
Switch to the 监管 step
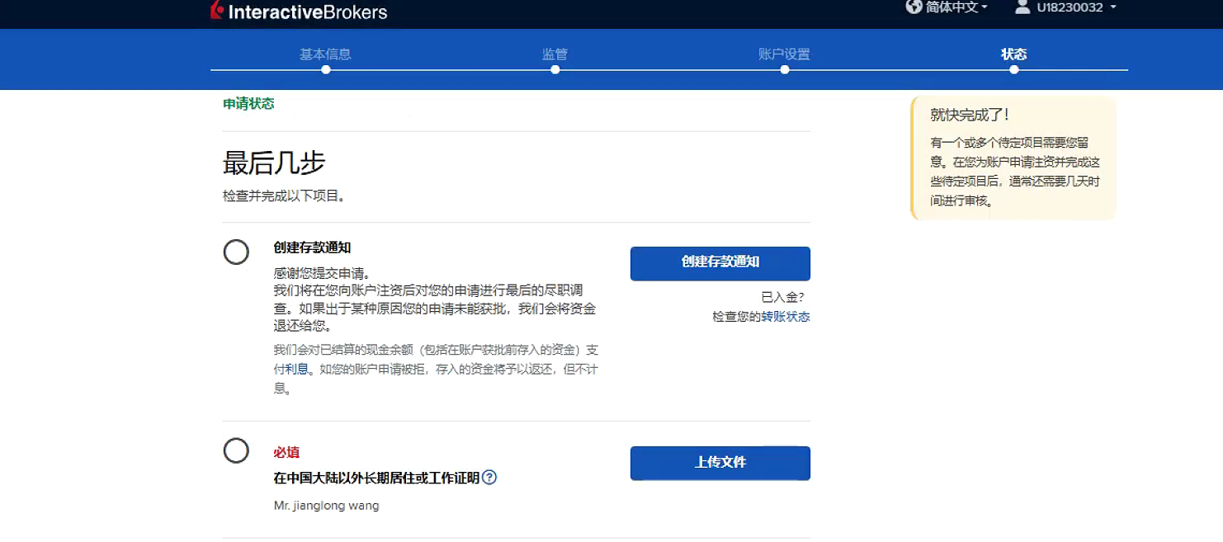tap(555, 54)
